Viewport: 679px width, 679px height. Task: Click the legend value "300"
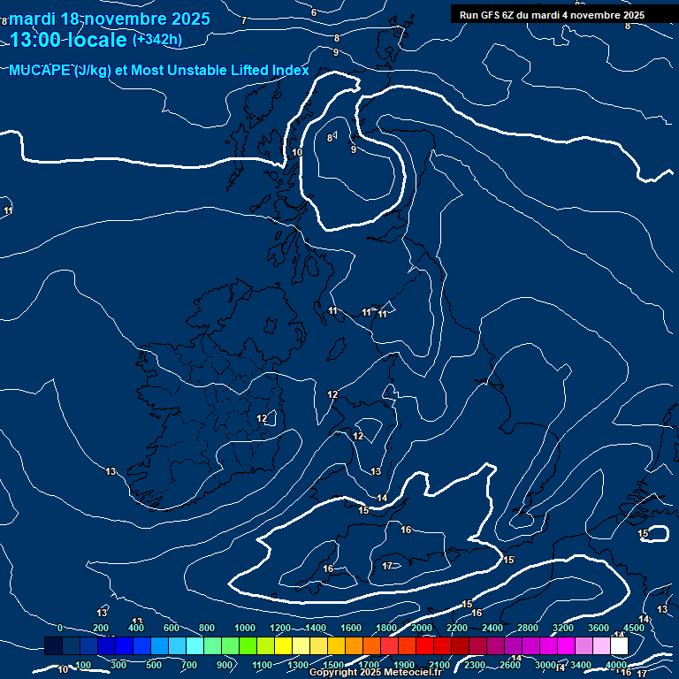(118, 665)
